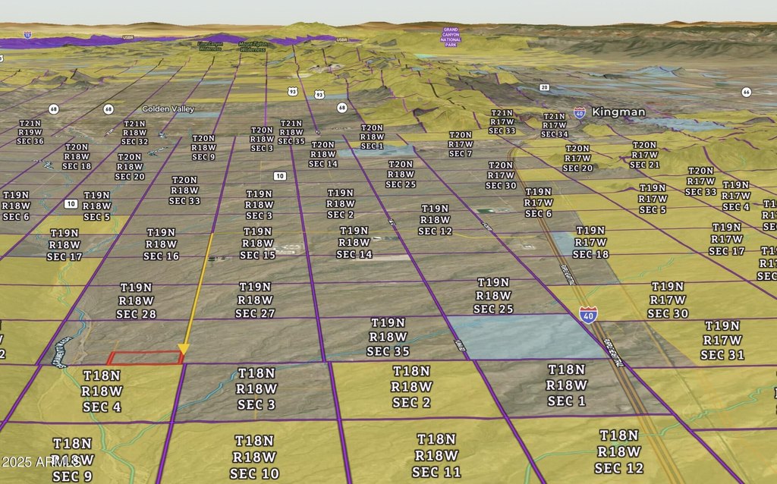Screen dimensions: 777x484
Task: Select the red outlined property parcel
Action: 145,358
